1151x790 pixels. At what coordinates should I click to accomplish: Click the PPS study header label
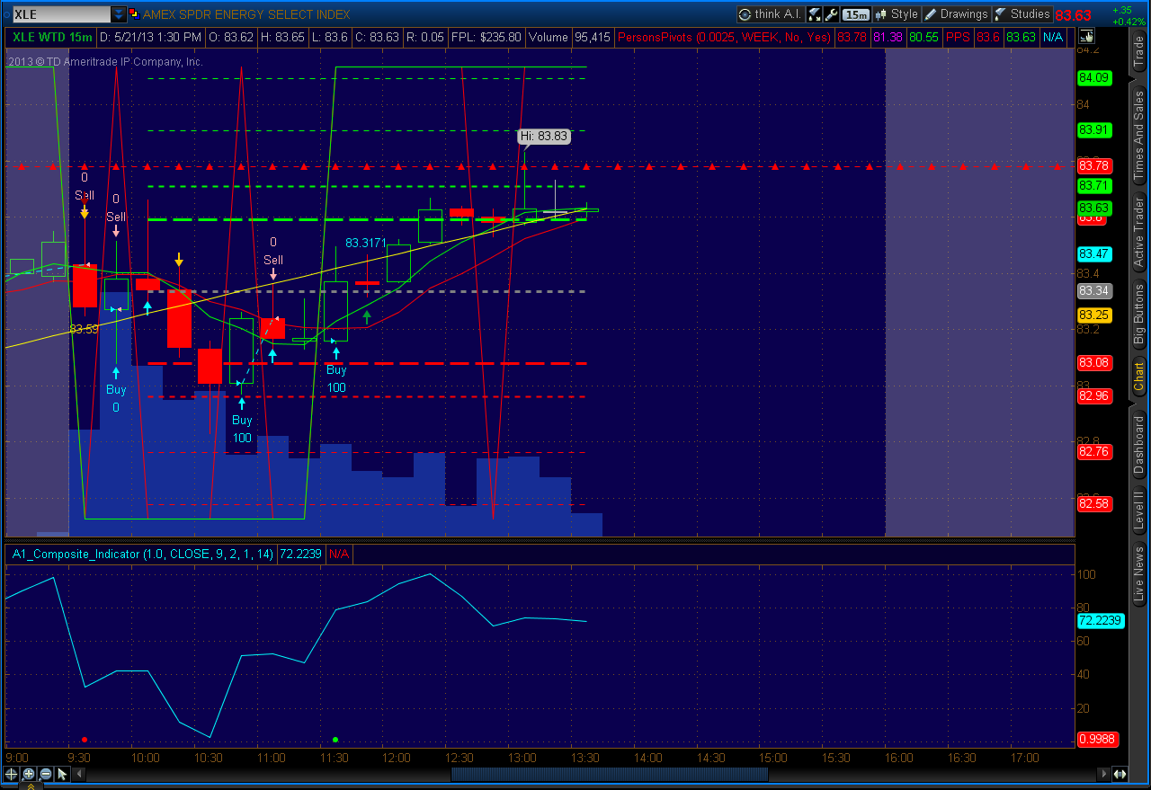(x=958, y=37)
